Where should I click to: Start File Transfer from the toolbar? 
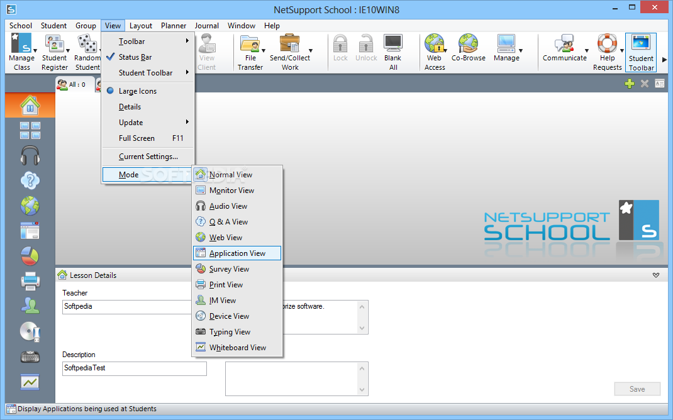(250, 52)
